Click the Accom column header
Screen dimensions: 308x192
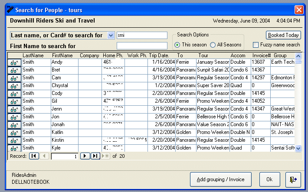point(238,55)
